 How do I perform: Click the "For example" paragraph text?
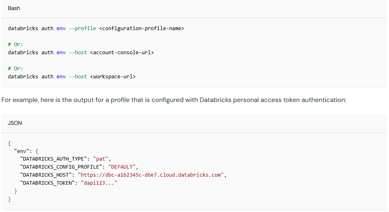[x=174, y=100]
